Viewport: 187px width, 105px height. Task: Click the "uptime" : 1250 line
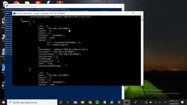pos(46,38)
